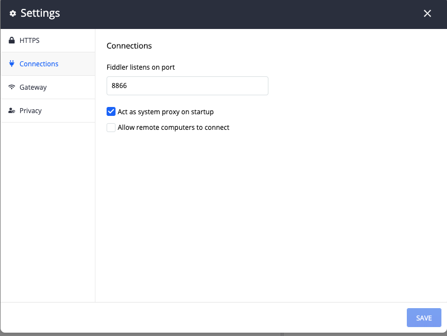Click the empty sidebar area below Privacy
The height and width of the screenshot is (336, 447).
pos(47,212)
